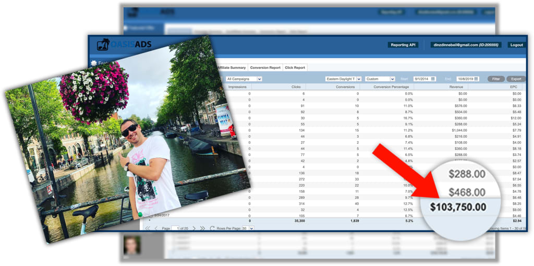The height and width of the screenshot is (266, 534).
Task: Click the page number input field
Action: (x=176, y=228)
